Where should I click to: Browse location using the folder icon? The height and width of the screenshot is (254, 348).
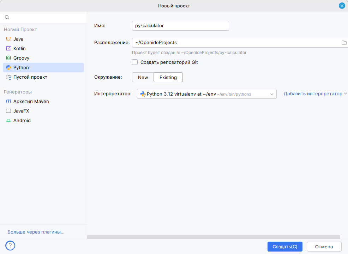(x=344, y=43)
